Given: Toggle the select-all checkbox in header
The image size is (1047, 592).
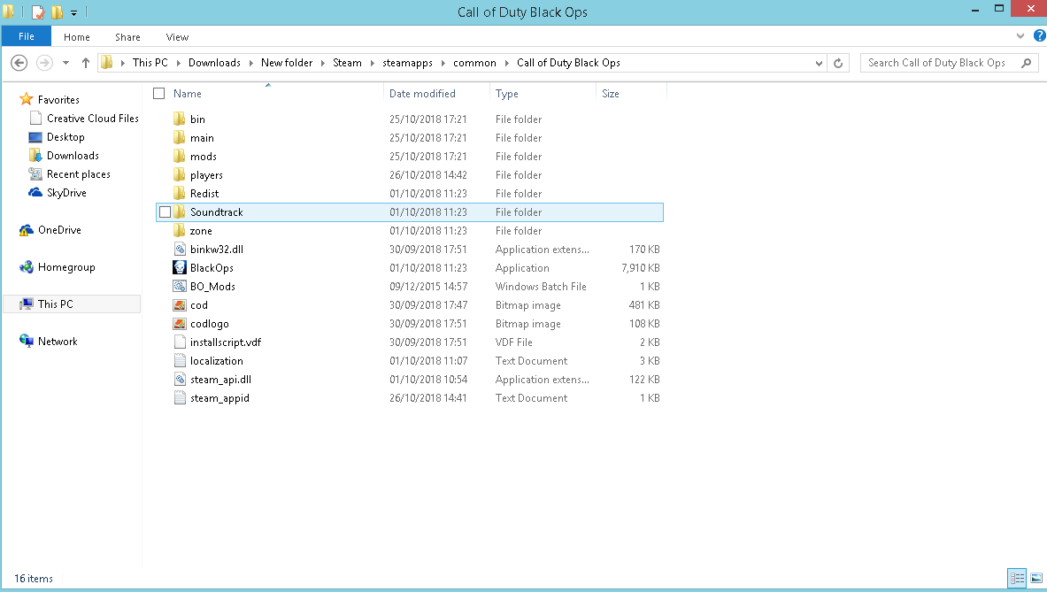Looking at the screenshot, I should tap(159, 94).
